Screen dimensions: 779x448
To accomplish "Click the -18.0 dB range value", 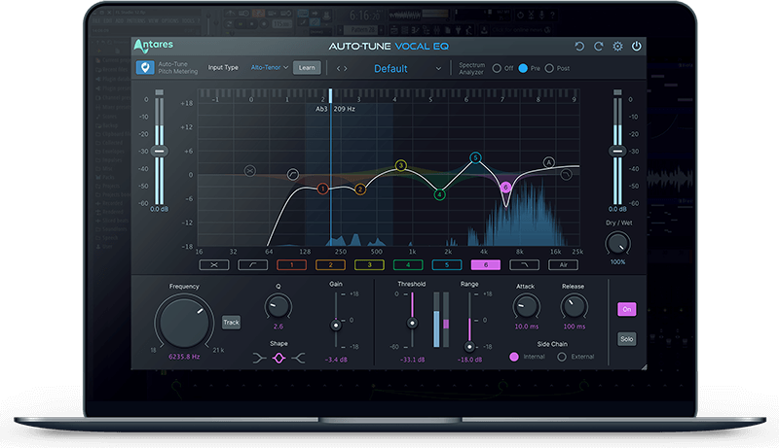I will (469, 360).
